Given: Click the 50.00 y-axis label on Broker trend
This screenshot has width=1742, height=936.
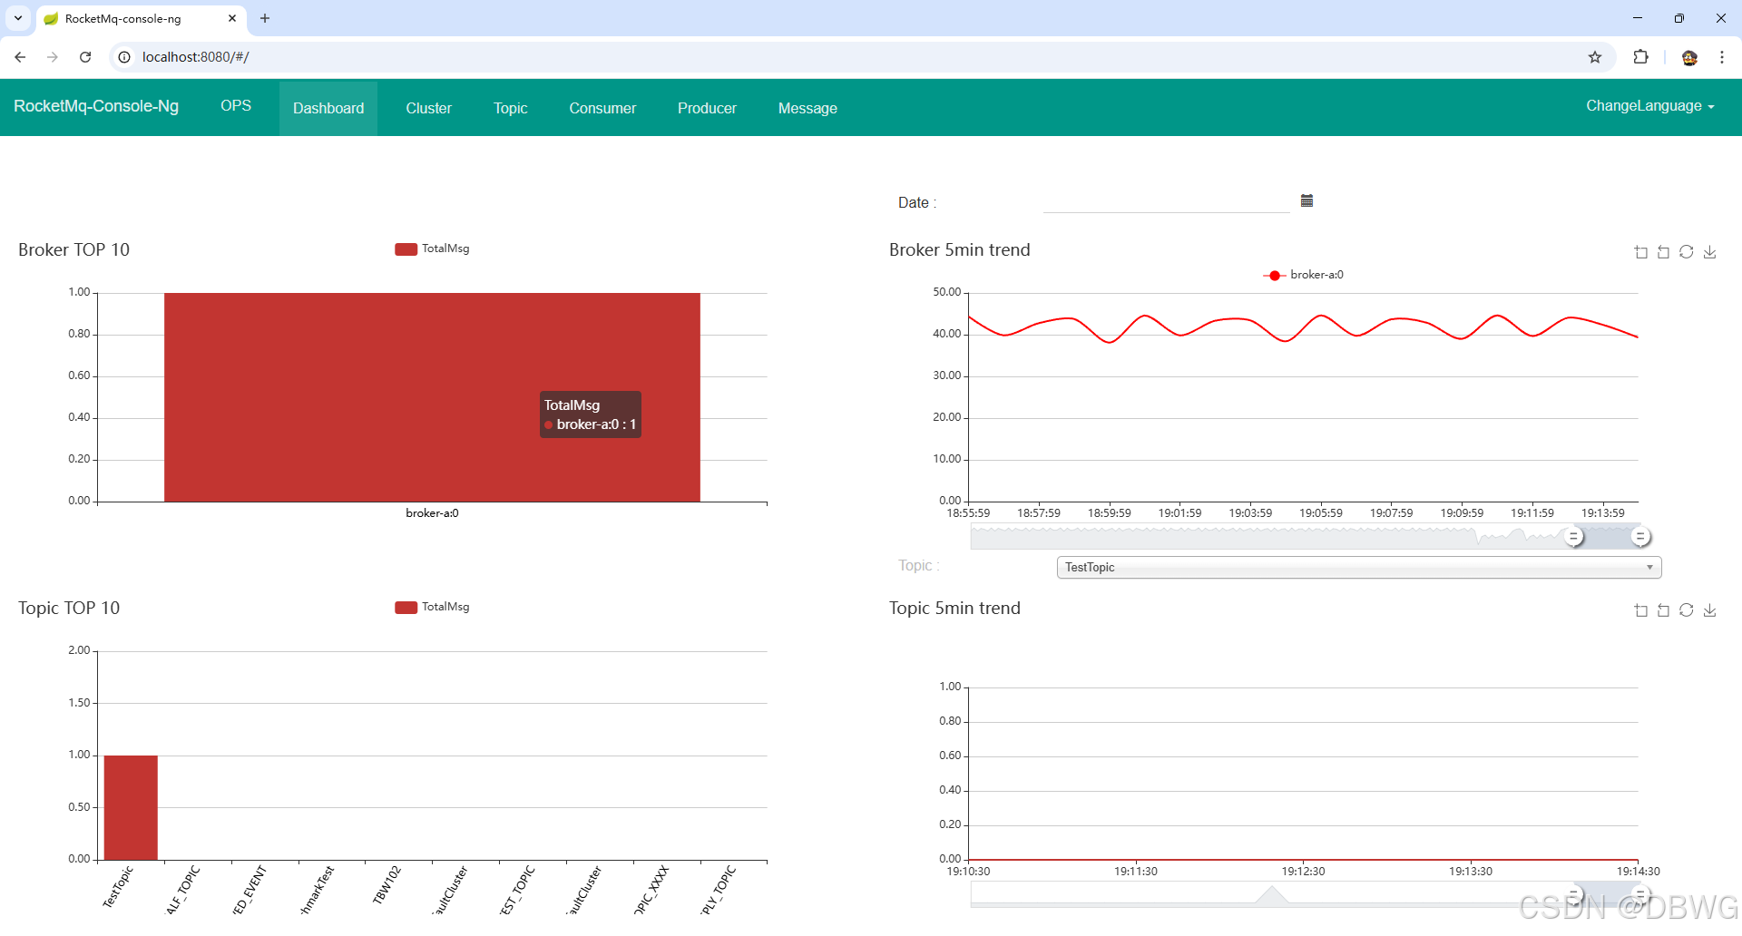Looking at the screenshot, I should pyautogui.click(x=946, y=292).
